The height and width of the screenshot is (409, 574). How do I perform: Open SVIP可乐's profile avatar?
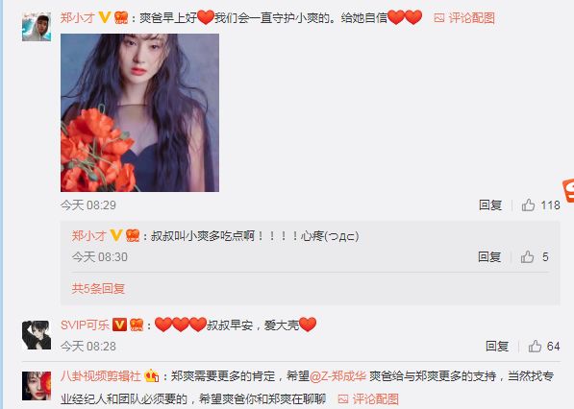tap(37, 335)
